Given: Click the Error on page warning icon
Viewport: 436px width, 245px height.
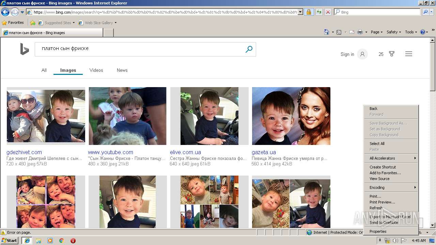Looking at the screenshot, I should [x=3, y=232].
